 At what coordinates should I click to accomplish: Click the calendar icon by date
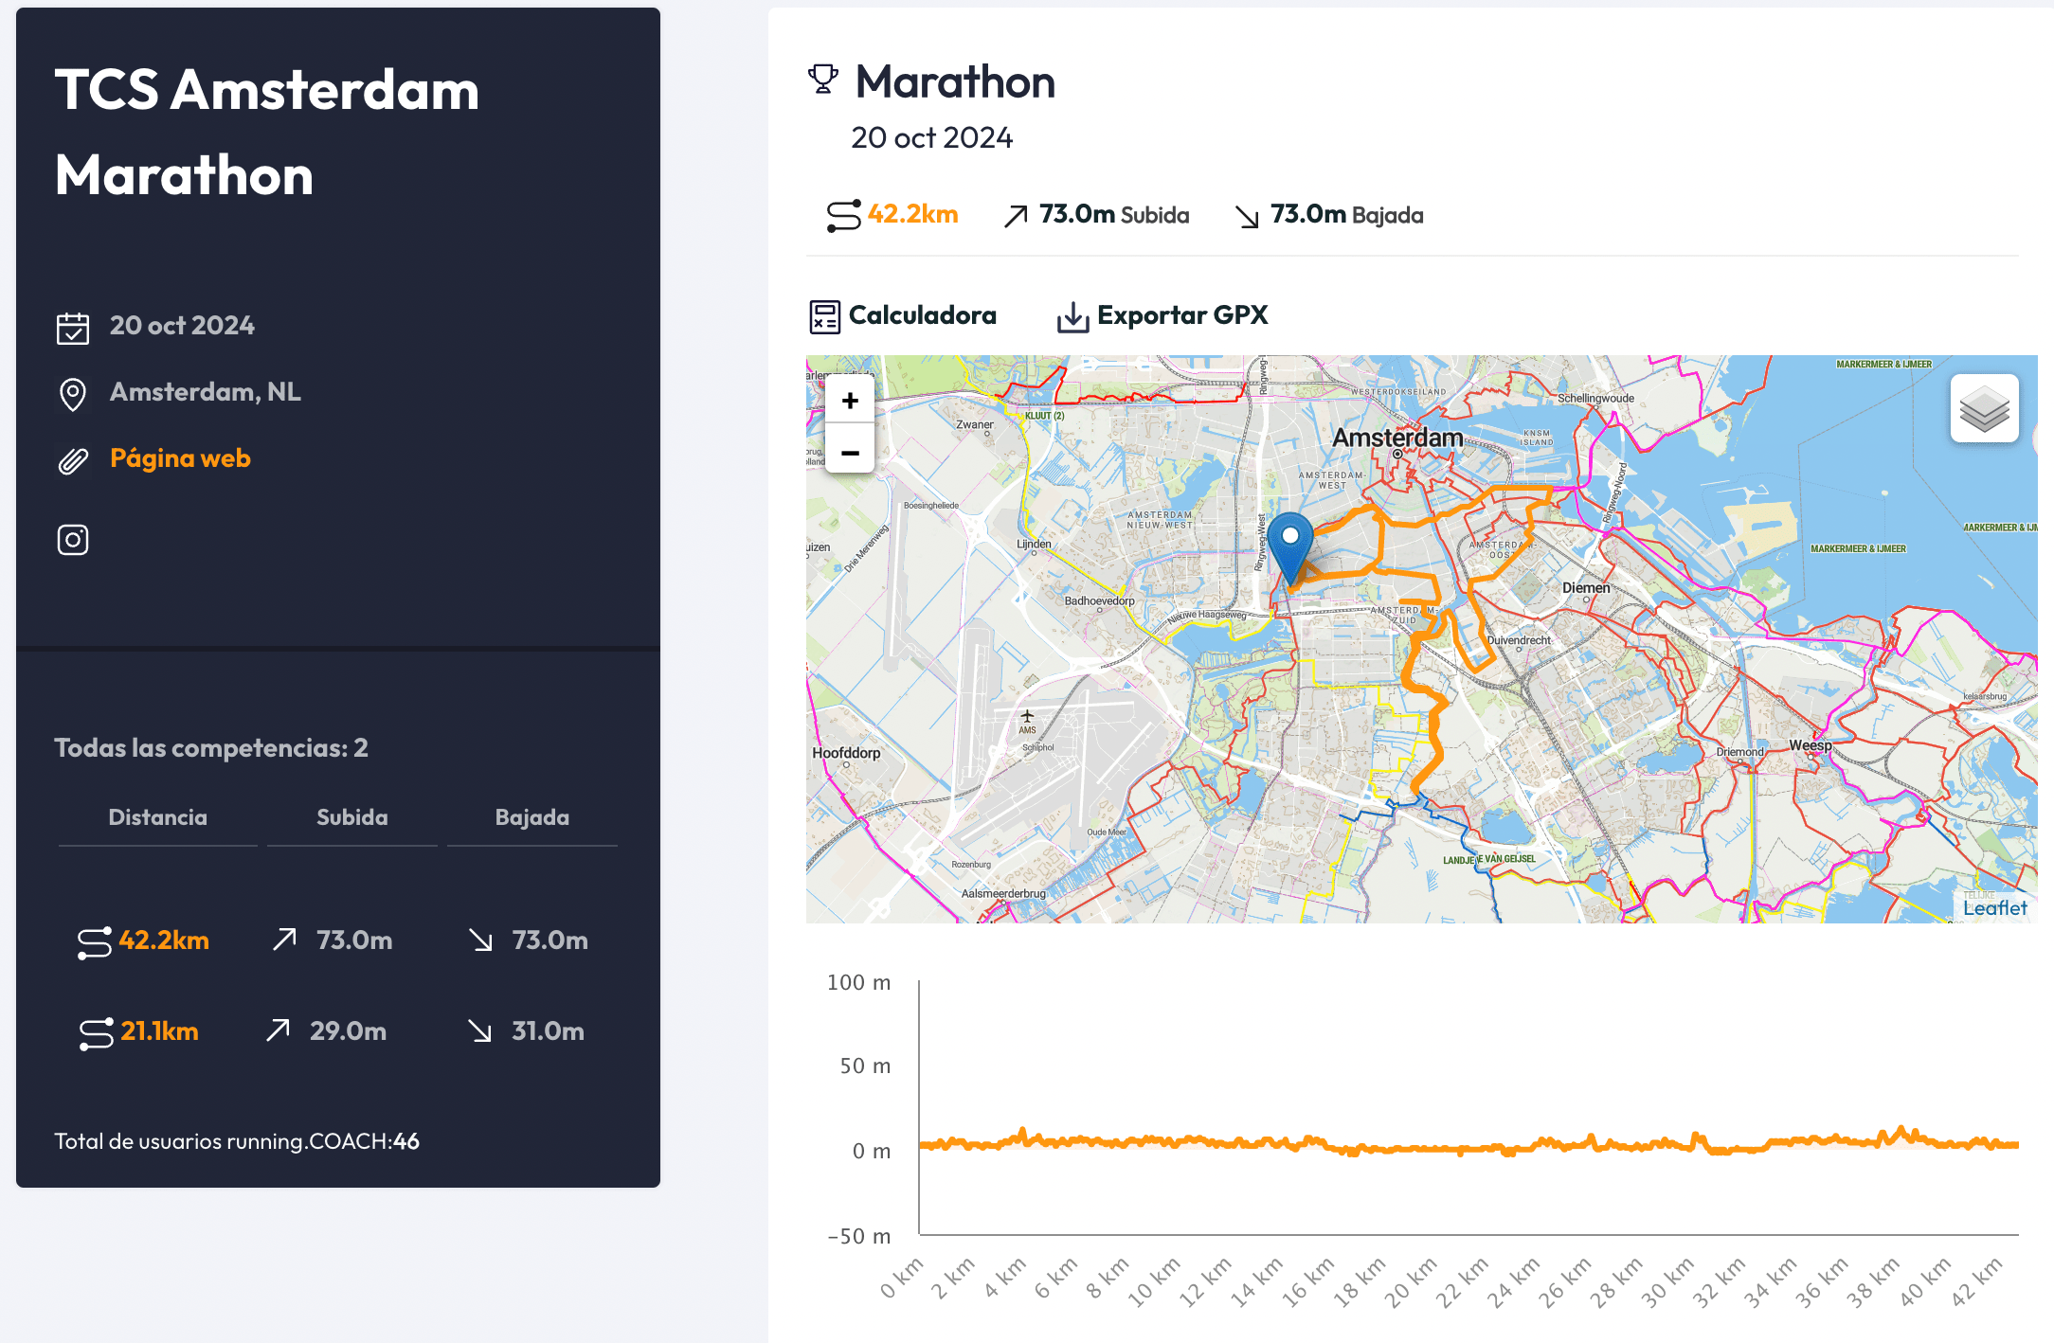coord(73,328)
